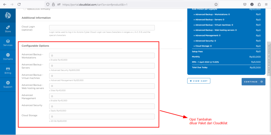Open the browser extensions puzzle icon

coord(259,4)
